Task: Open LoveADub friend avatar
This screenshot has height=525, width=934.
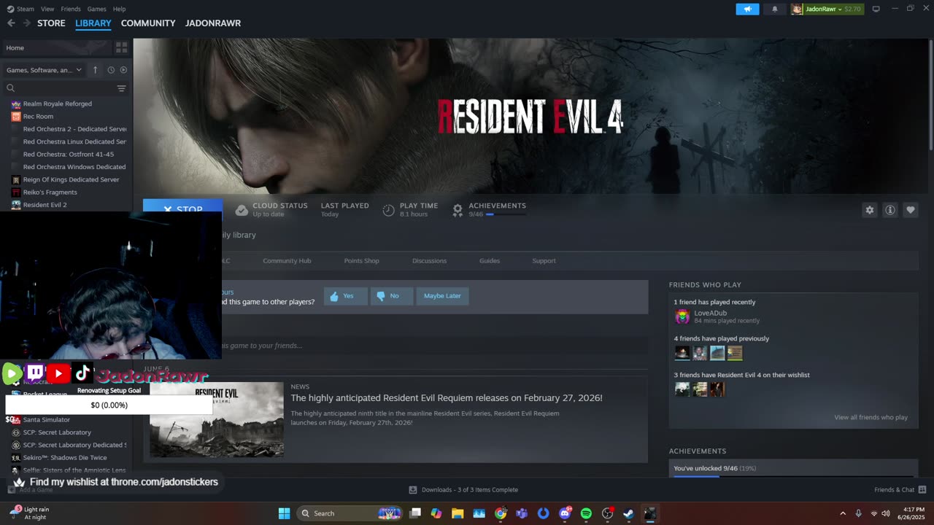Action: [x=682, y=316]
